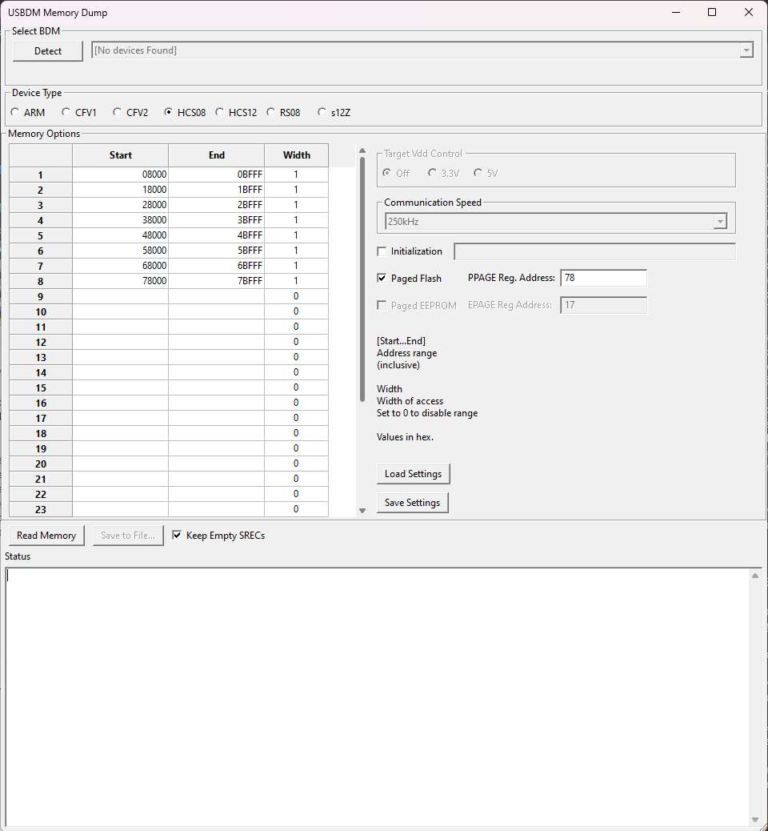Enable the Initialization checkbox
This screenshot has height=831, width=768.
382,251
